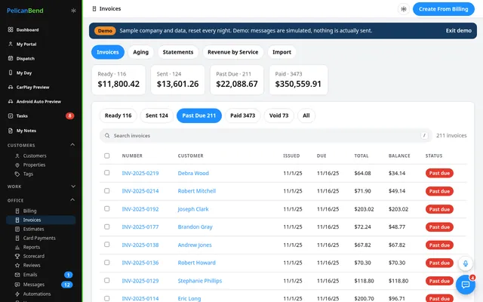483x302 pixels.
Task: Click the Reports chart icon
Action: 17,247
